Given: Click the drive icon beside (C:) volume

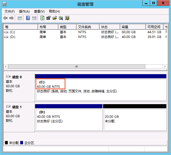Looking at the screenshot, I should (6, 32).
